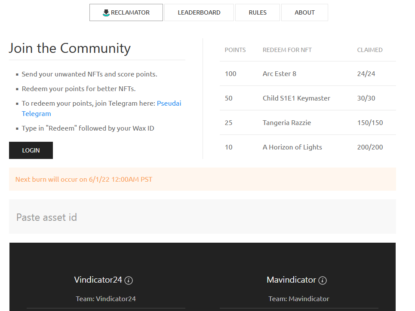Viewport: 415px width, 311px height.
Task: Click the 100 points value
Action: click(231, 73)
